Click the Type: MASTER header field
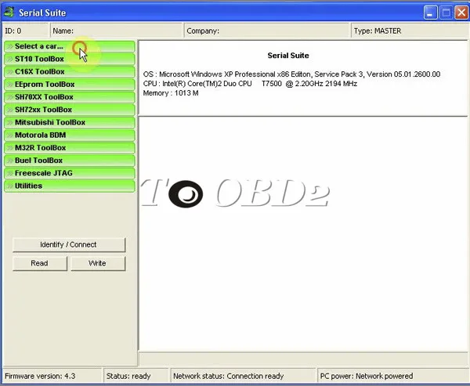470x386 pixels. [410, 31]
